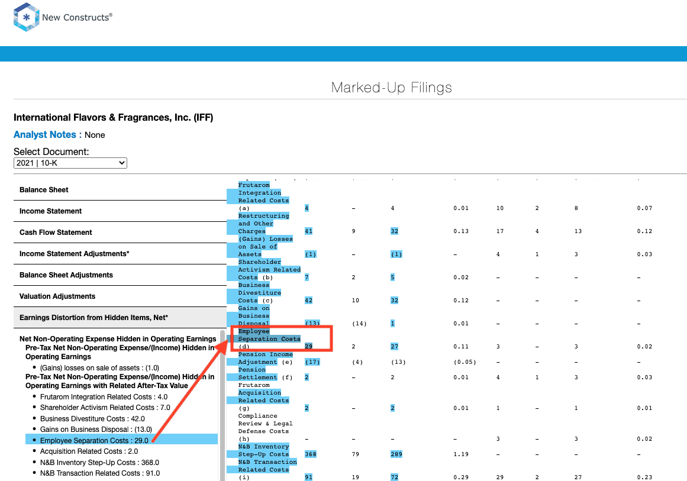
Task: Click the New Constructs hexagon logo
Action: tap(26, 18)
